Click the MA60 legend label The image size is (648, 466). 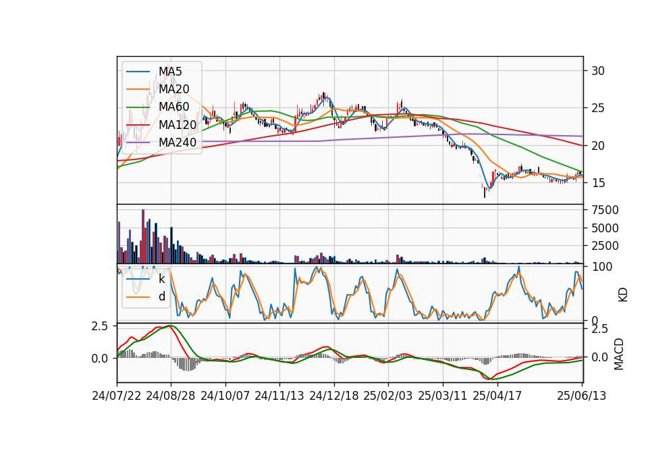174,107
